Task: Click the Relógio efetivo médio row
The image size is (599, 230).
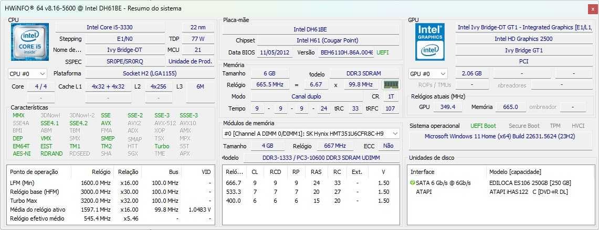Action: (111, 218)
